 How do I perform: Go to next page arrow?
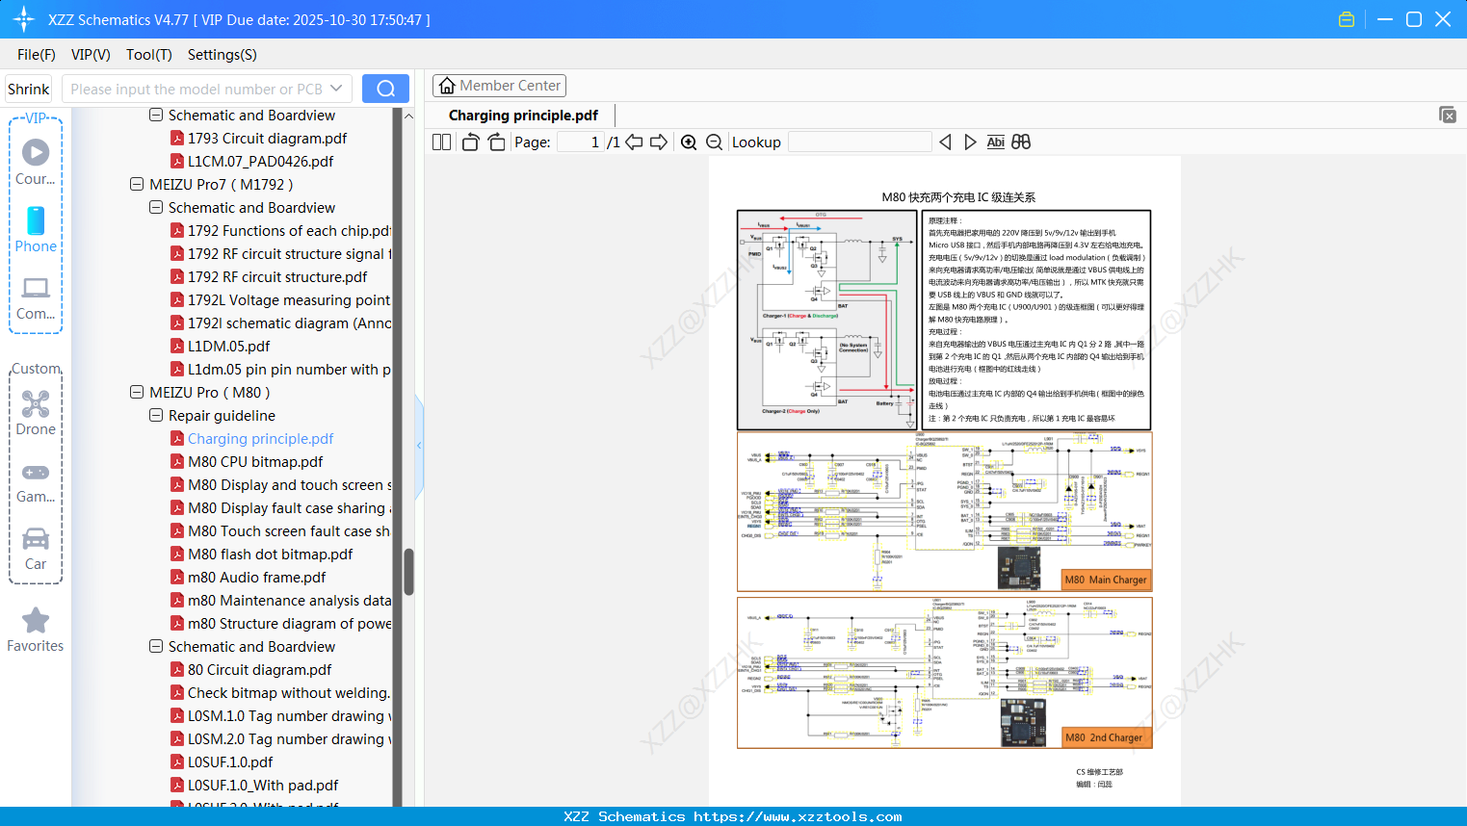[x=659, y=142]
